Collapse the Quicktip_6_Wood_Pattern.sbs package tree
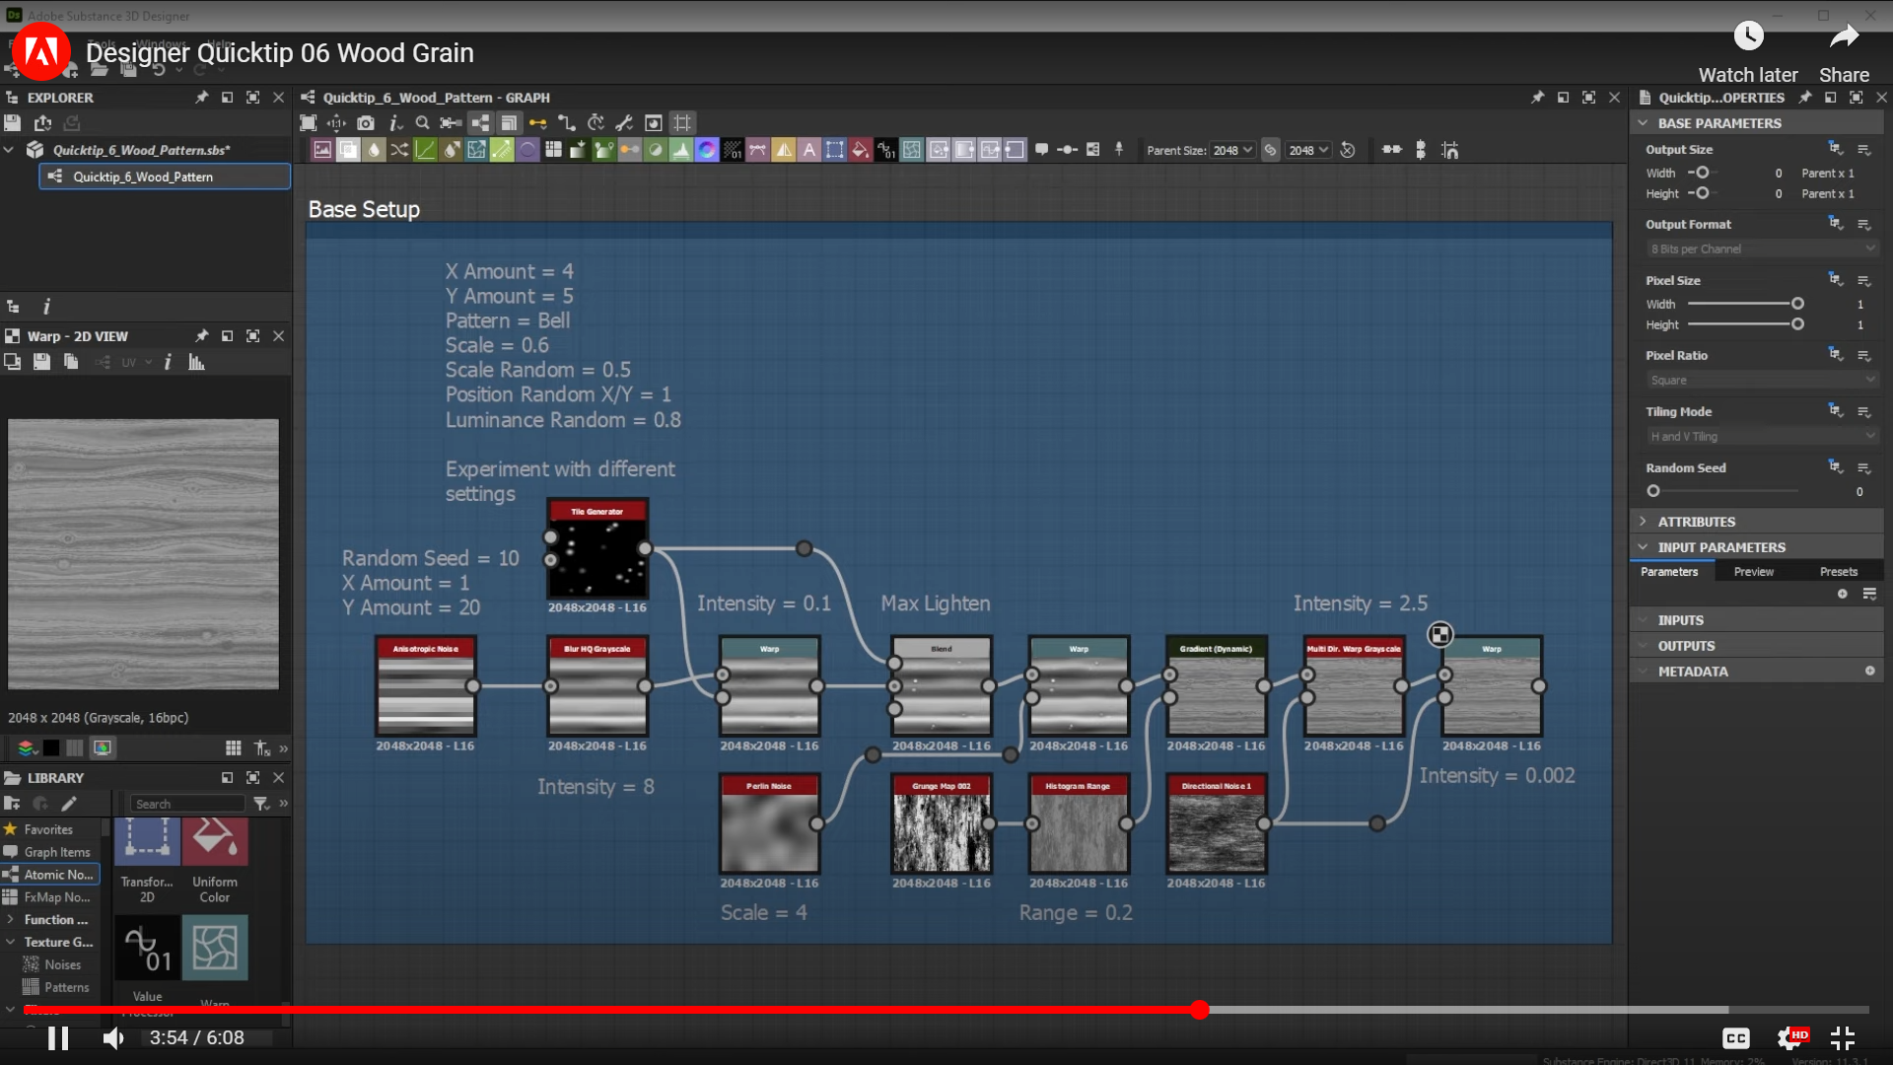 tap(9, 150)
